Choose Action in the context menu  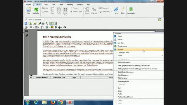tap(138, 49)
